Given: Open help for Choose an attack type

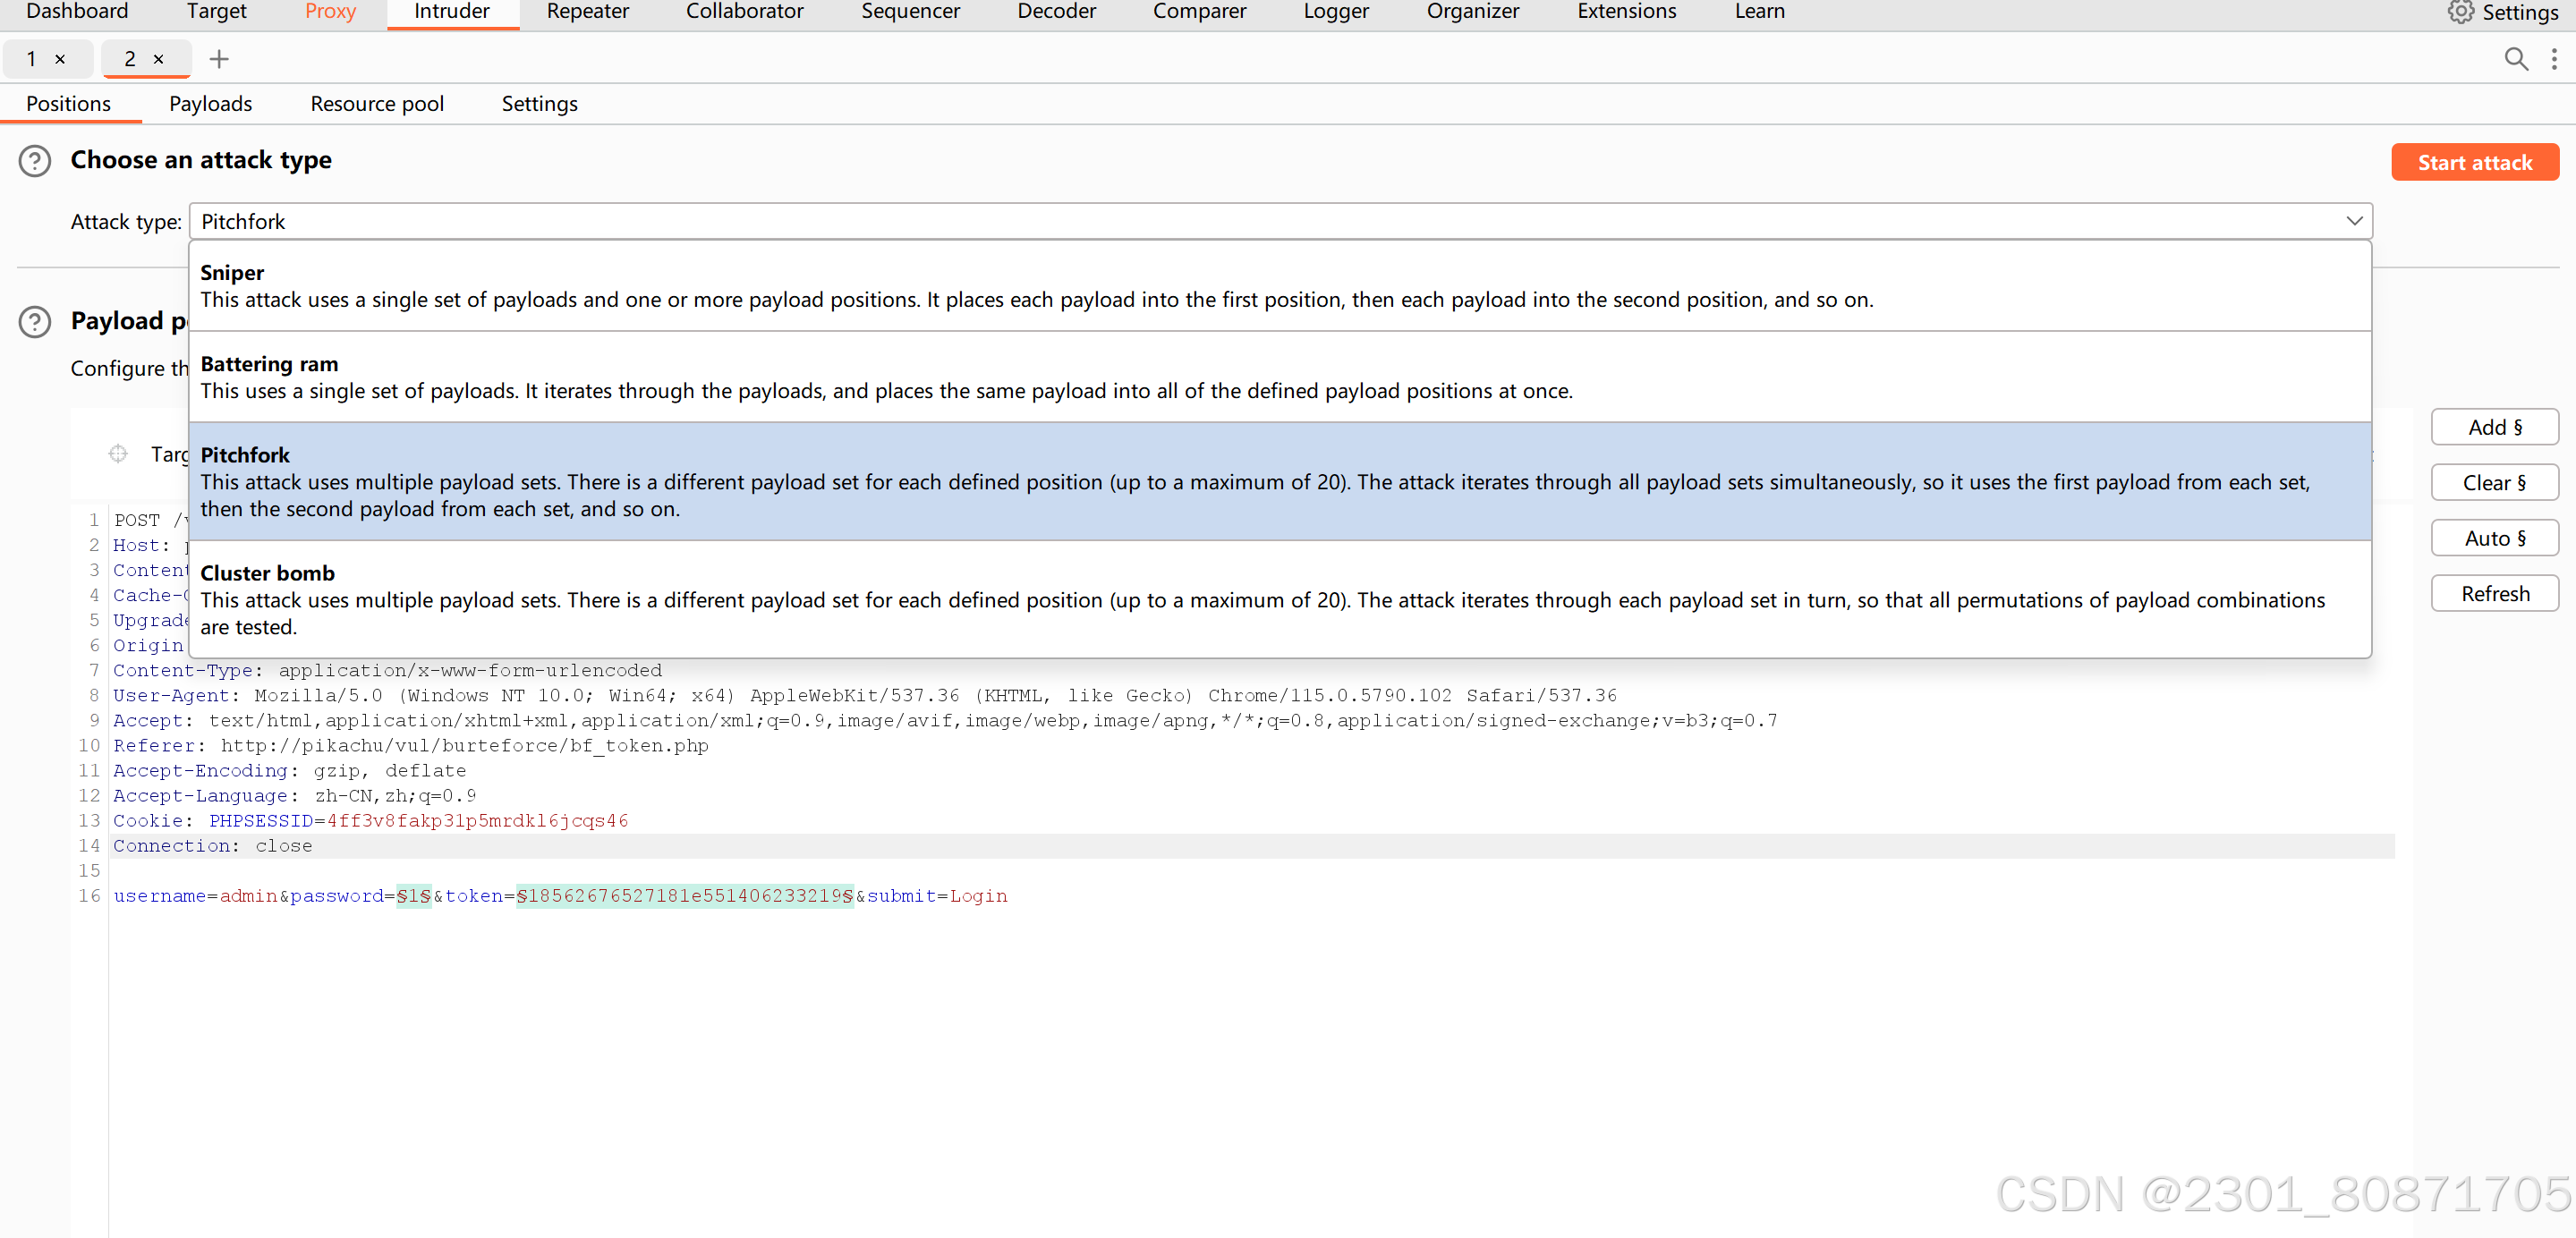Looking at the screenshot, I should [x=35, y=161].
